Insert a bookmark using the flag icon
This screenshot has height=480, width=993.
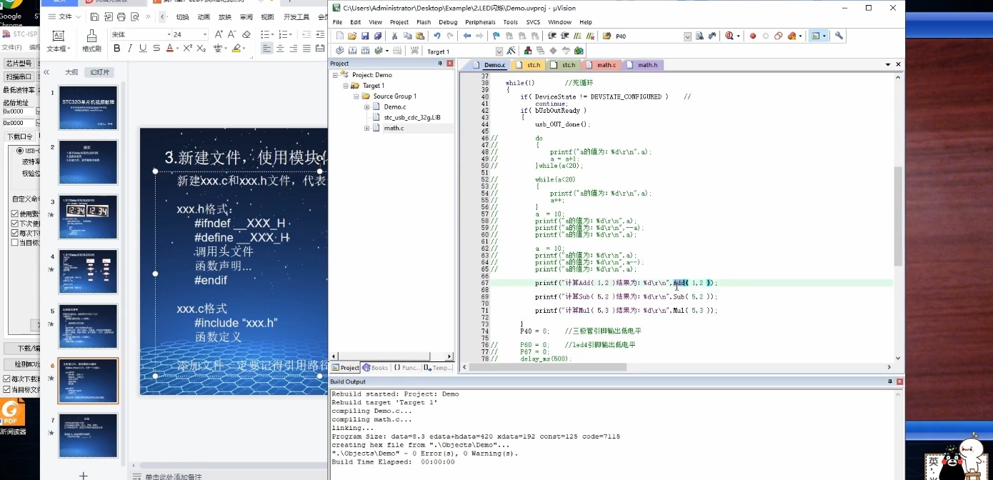click(496, 36)
